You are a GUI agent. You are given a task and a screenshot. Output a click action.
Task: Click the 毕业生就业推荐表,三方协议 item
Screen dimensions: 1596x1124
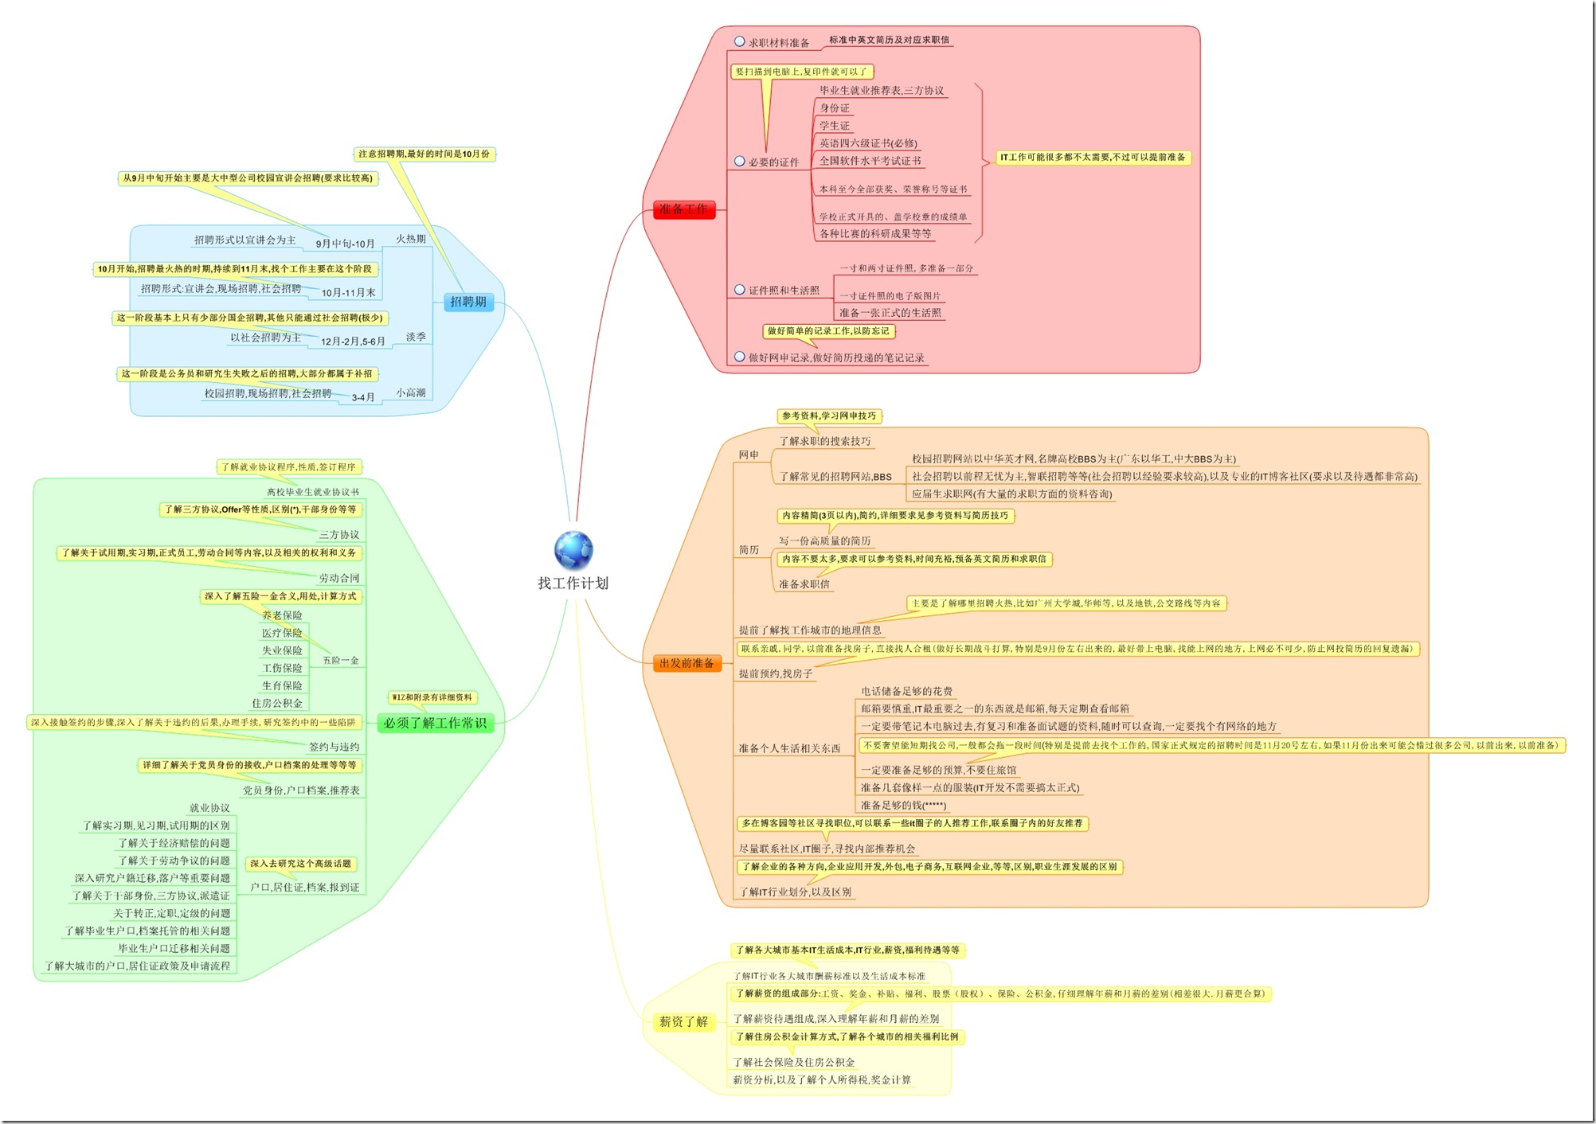[882, 91]
